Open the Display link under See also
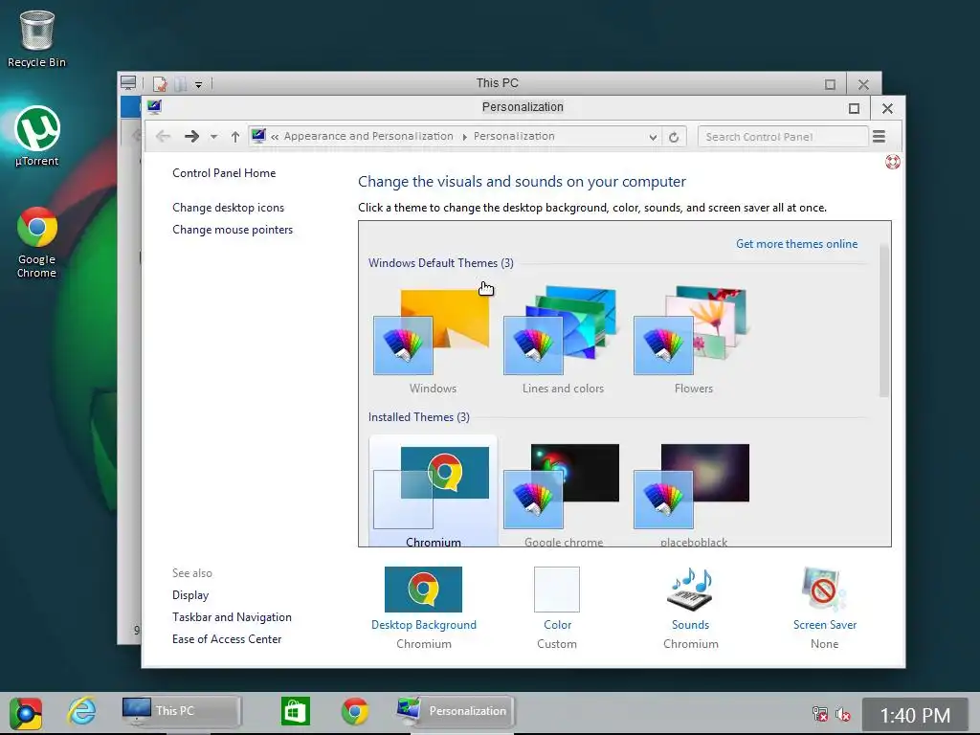980x735 pixels. coord(190,595)
